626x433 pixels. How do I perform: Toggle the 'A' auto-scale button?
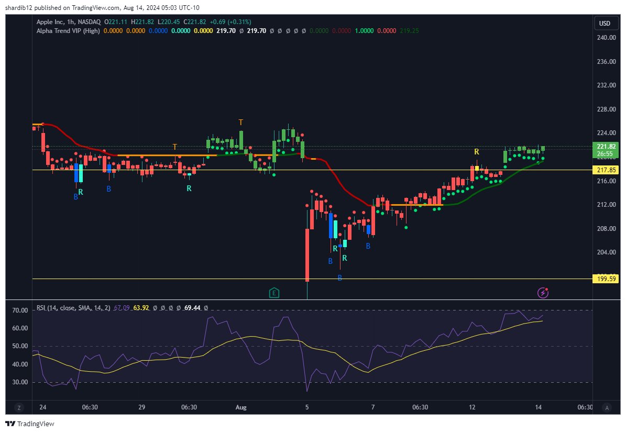[x=607, y=407]
